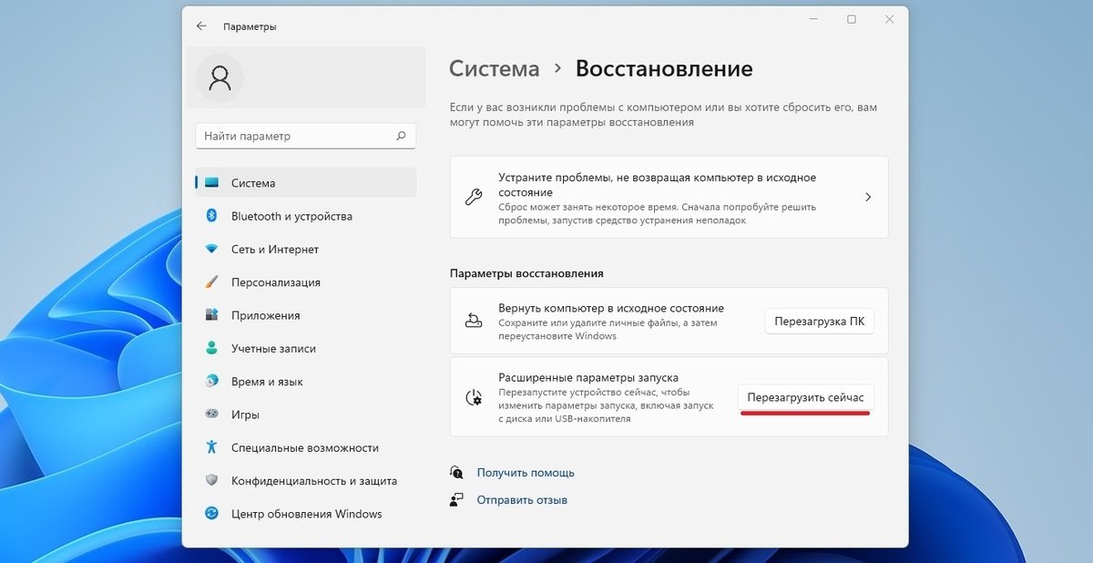Minimize the Параметры window
This screenshot has width=1093, height=563.
tap(812, 19)
